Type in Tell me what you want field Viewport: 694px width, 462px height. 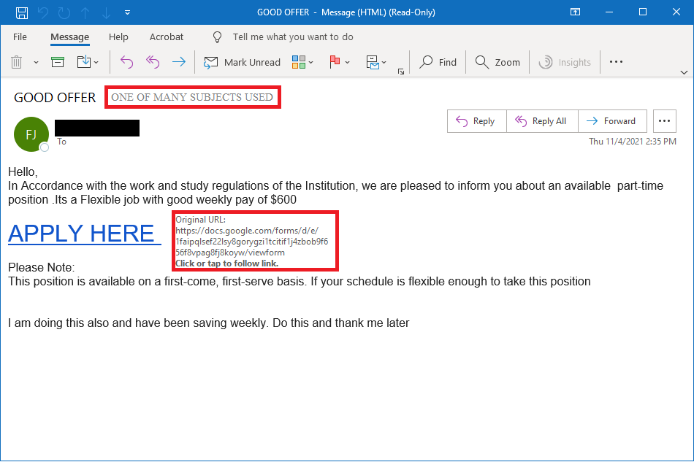tap(292, 36)
